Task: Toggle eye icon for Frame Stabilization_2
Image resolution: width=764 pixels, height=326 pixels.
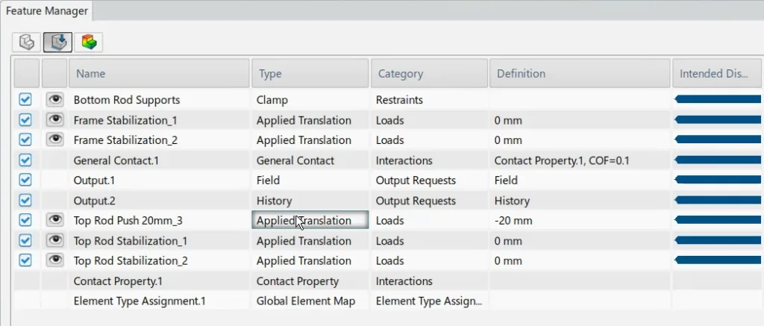Action: 54,140
